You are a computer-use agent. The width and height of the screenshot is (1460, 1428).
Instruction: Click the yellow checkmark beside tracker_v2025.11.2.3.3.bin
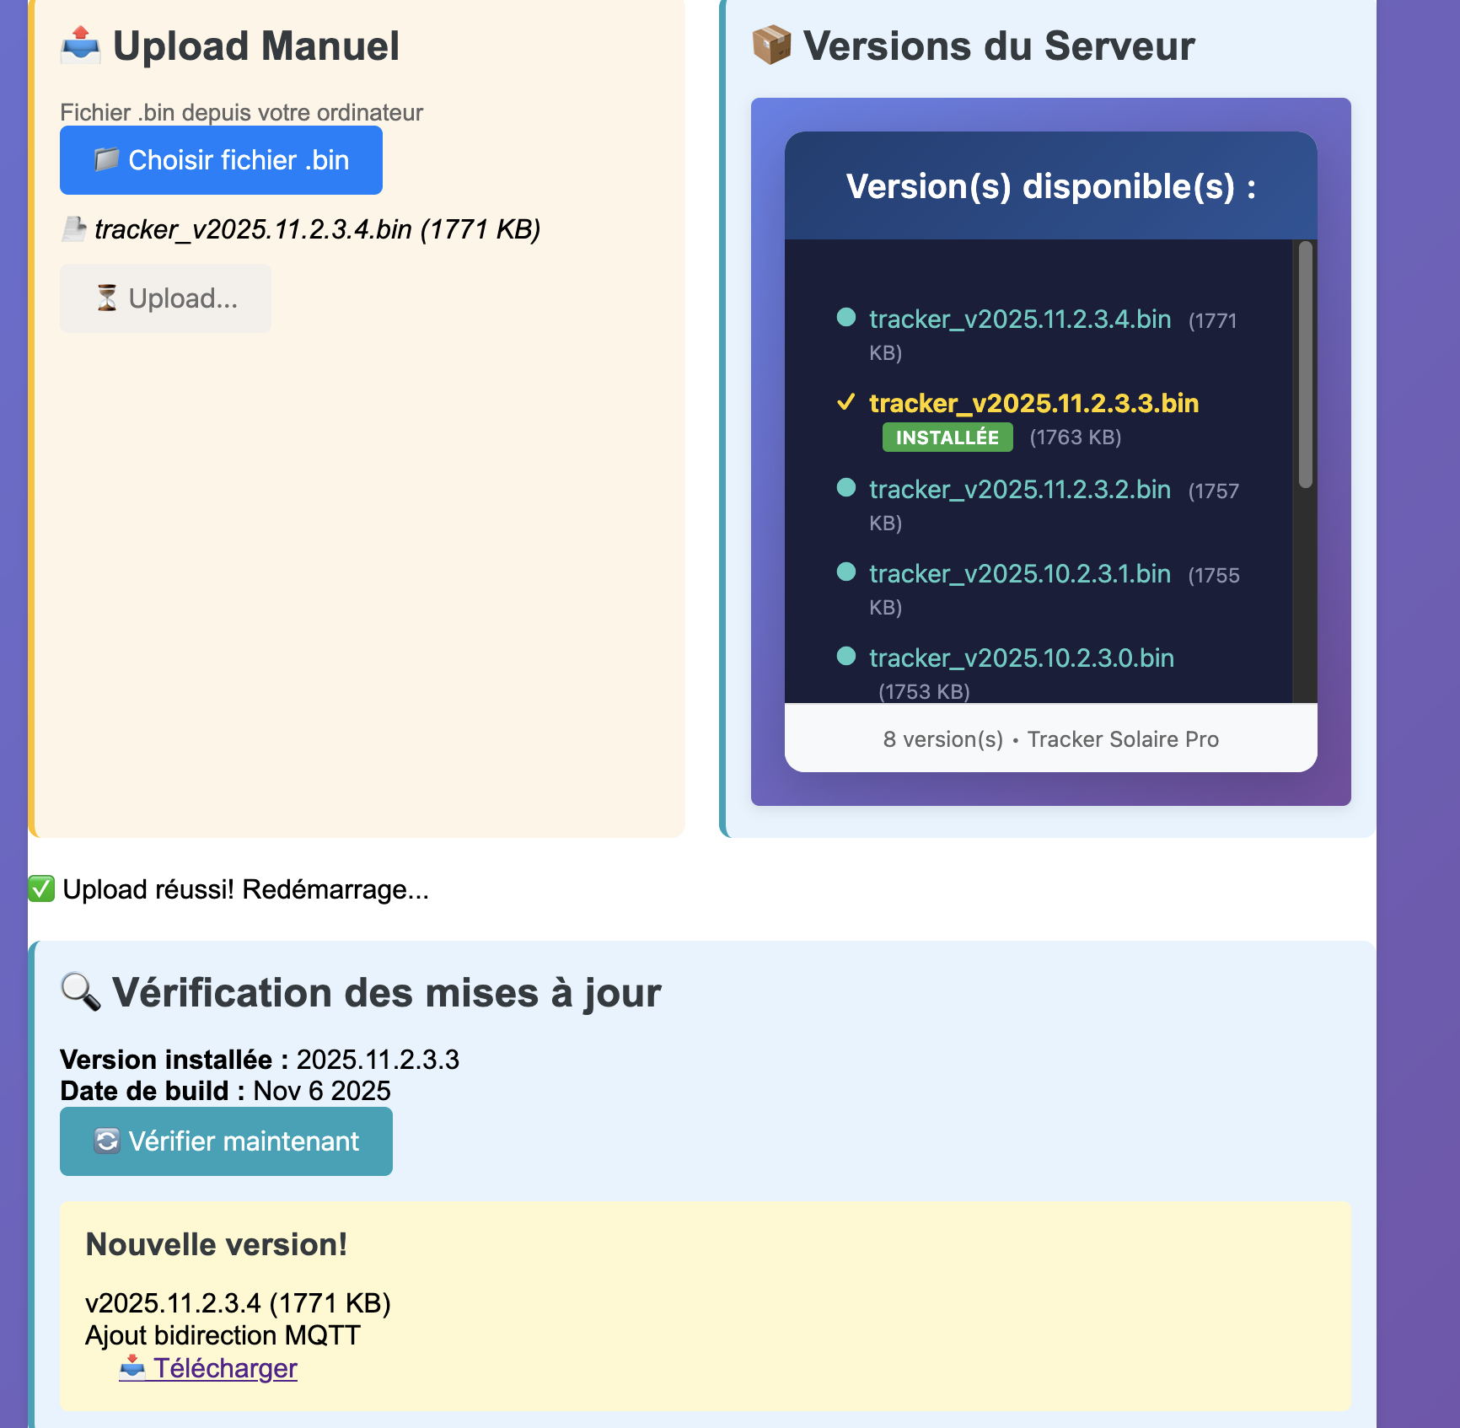tap(846, 402)
